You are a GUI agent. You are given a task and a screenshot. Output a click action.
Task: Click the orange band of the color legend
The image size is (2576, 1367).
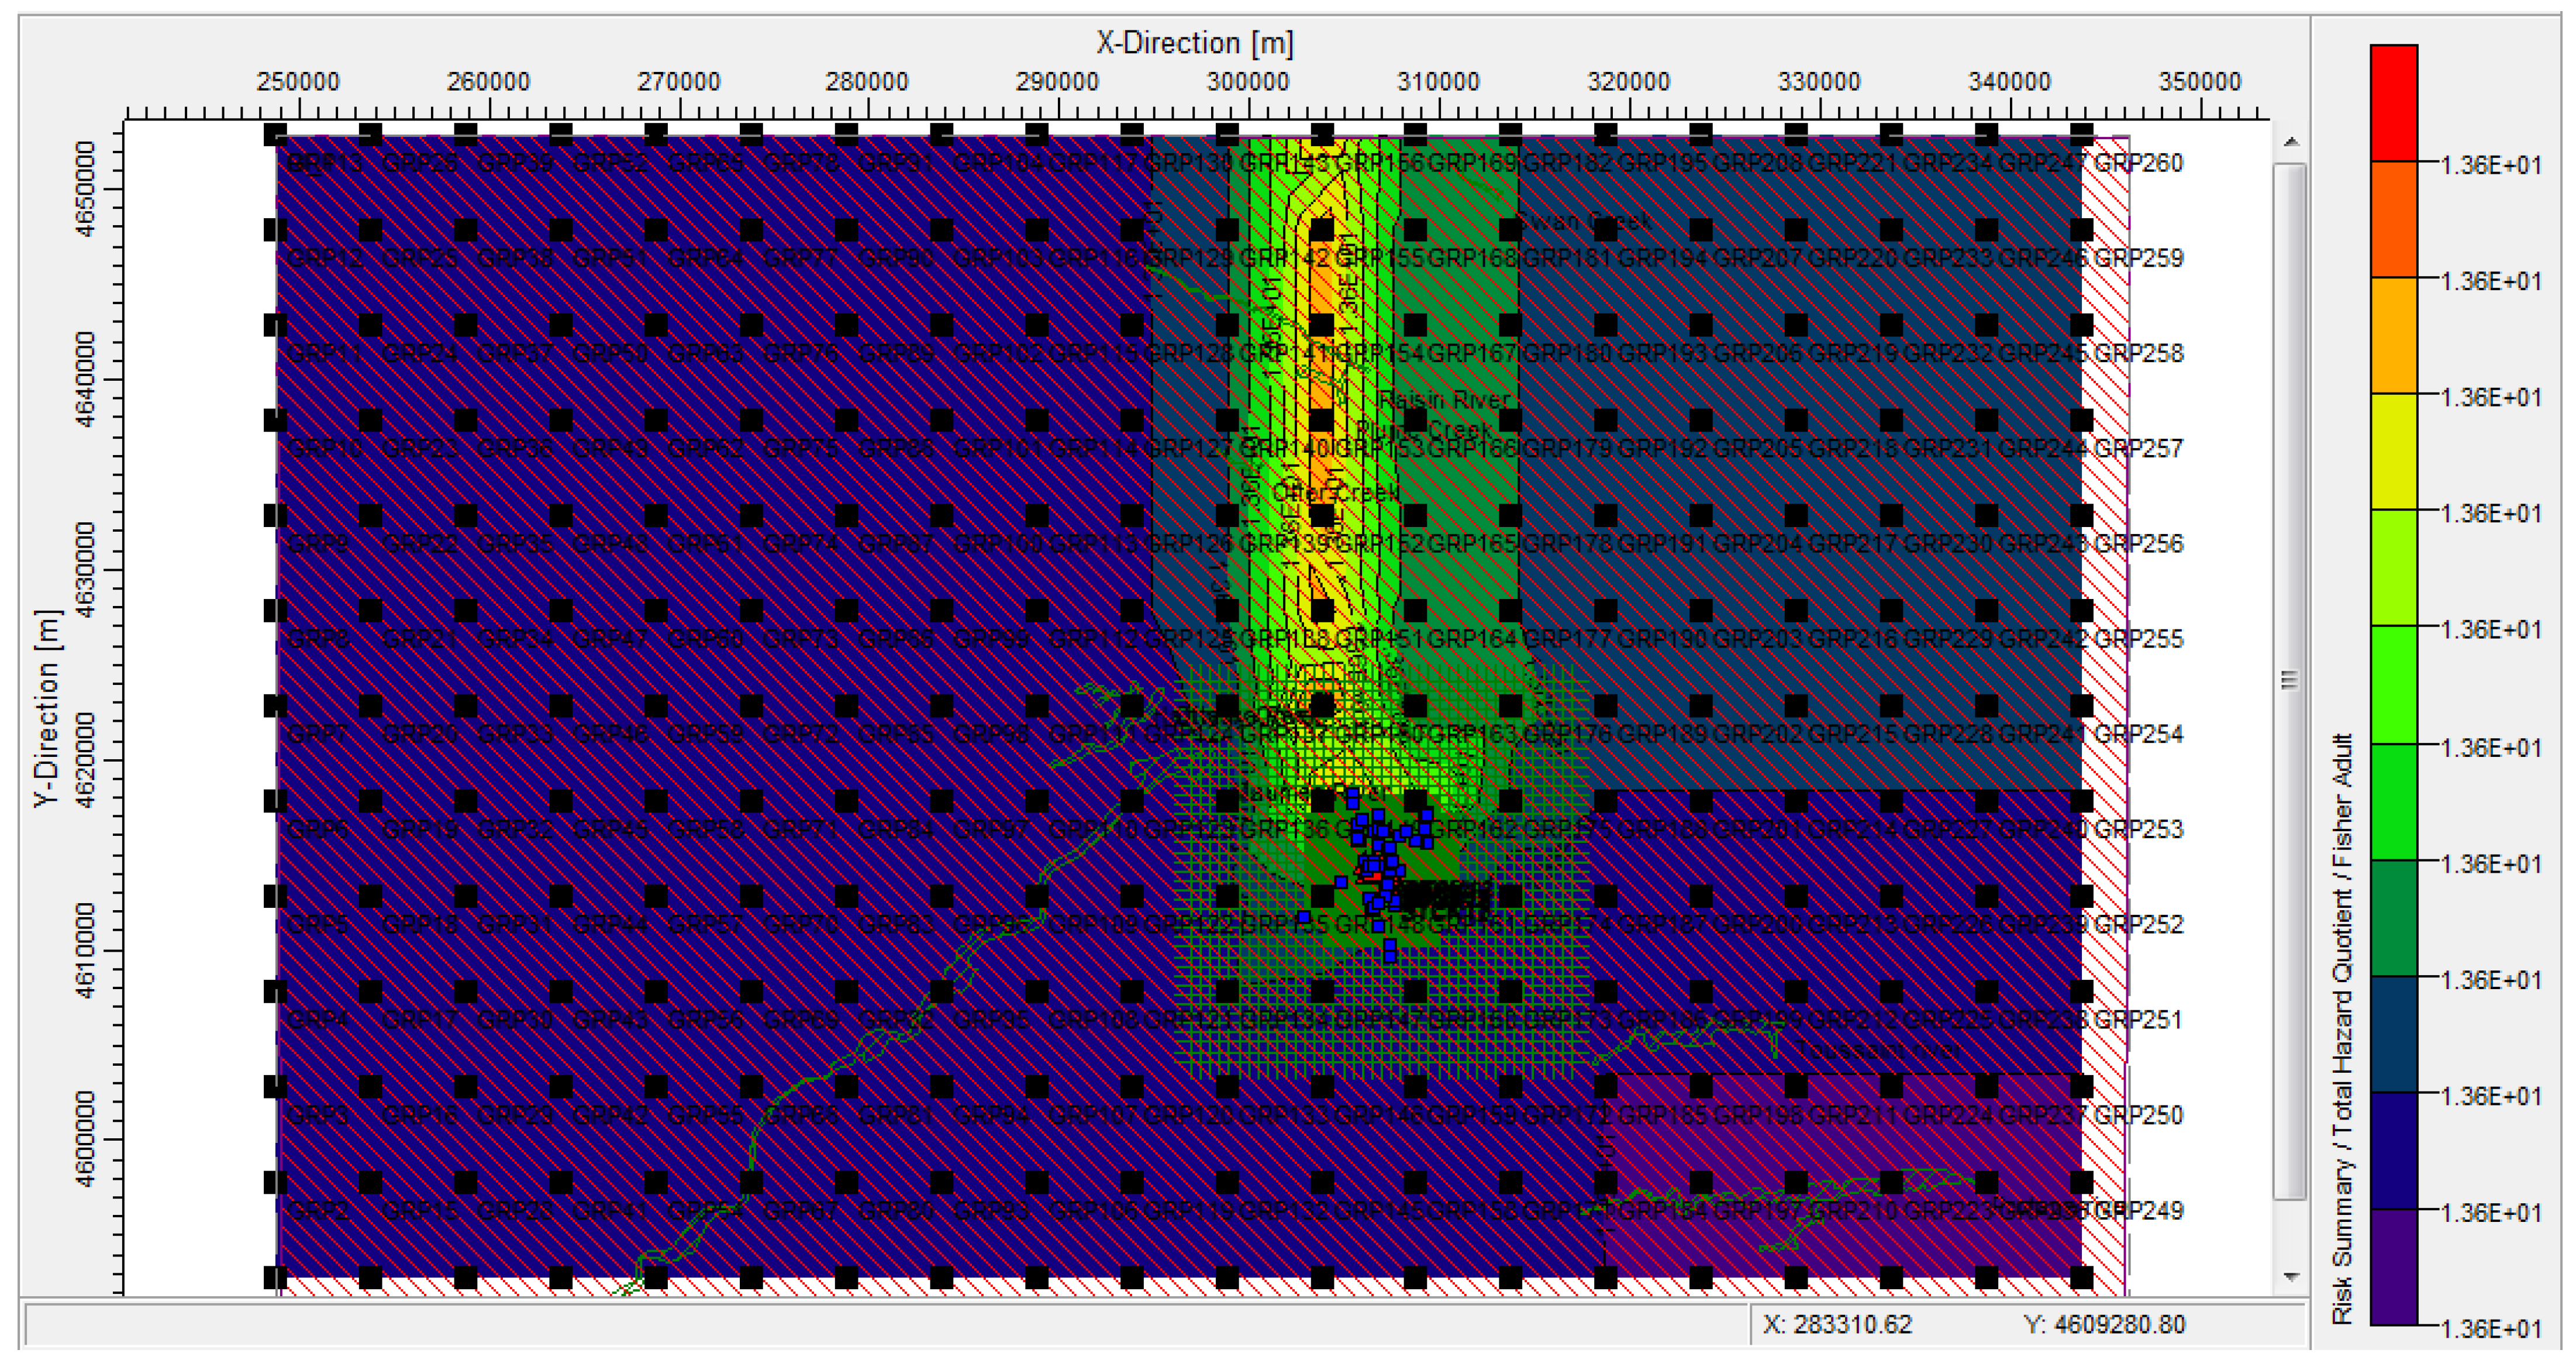point(2393,219)
